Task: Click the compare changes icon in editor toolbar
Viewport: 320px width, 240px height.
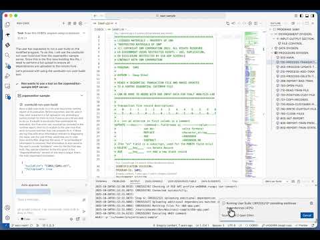Action: pos(228,23)
